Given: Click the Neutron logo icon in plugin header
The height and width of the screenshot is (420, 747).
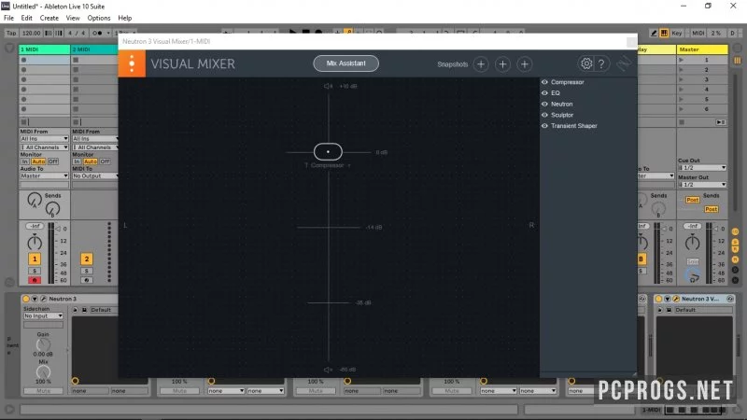Looking at the screenshot, I should 624,63.
